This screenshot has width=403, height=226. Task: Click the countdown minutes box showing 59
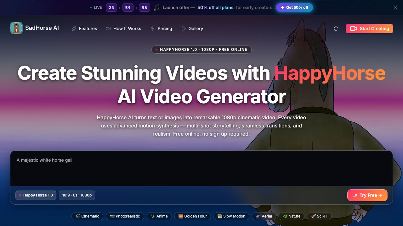pos(128,8)
